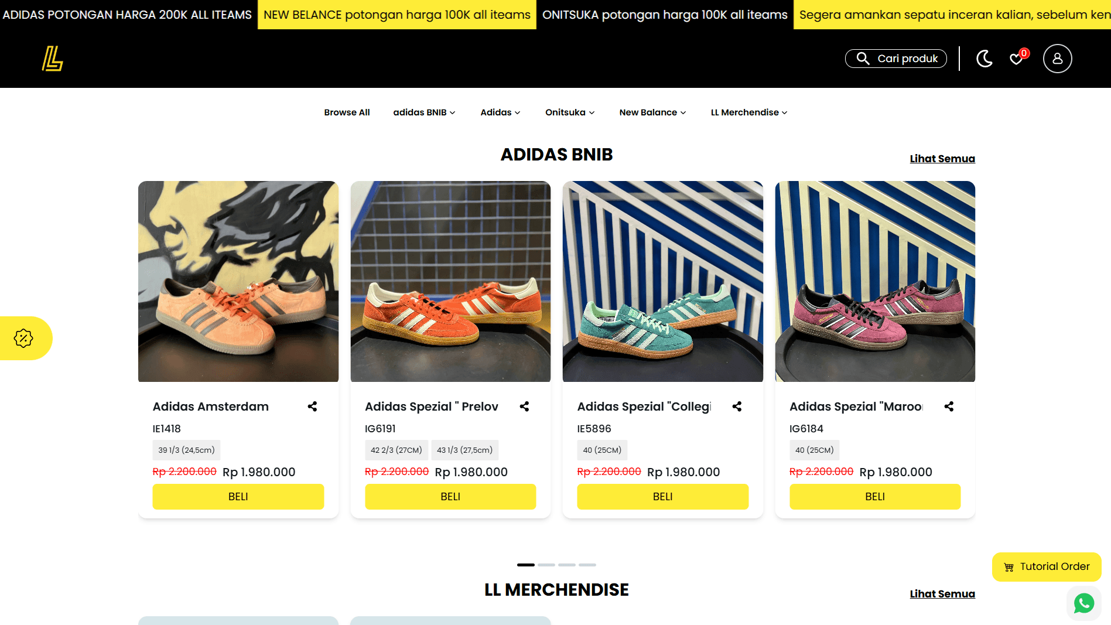Select size 39 1/3 (24,5cm) chip
The image size is (1111, 625).
pos(186,450)
